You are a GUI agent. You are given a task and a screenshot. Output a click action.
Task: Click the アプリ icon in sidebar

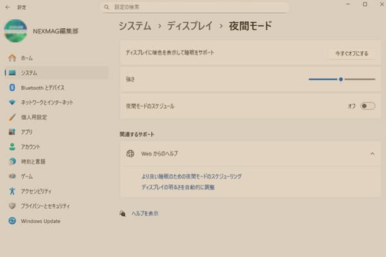tap(12, 132)
